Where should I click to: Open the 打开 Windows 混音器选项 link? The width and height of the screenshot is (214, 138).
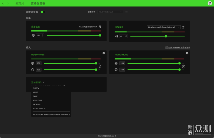pos(179,48)
